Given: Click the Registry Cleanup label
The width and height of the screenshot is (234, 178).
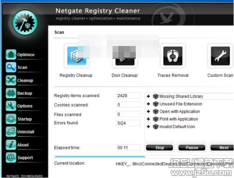Looking at the screenshot, I should 76,75.
